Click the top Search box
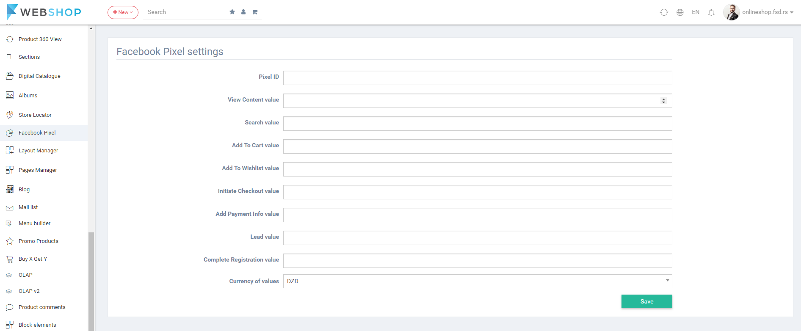The height and width of the screenshot is (331, 801). click(x=185, y=12)
